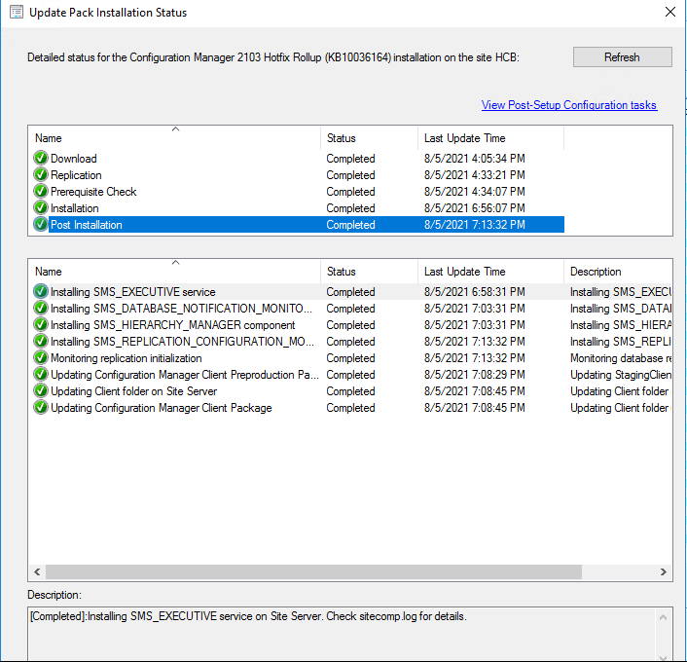Click the Description box scroll up arrow
The width and height of the screenshot is (687, 662).
pyautogui.click(x=663, y=617)
